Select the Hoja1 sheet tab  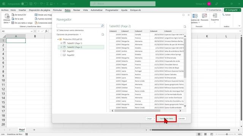pyautogui.click(x=22, y=130)
